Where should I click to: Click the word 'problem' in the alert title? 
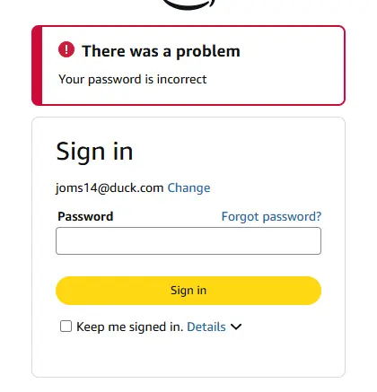coord(208,52)
